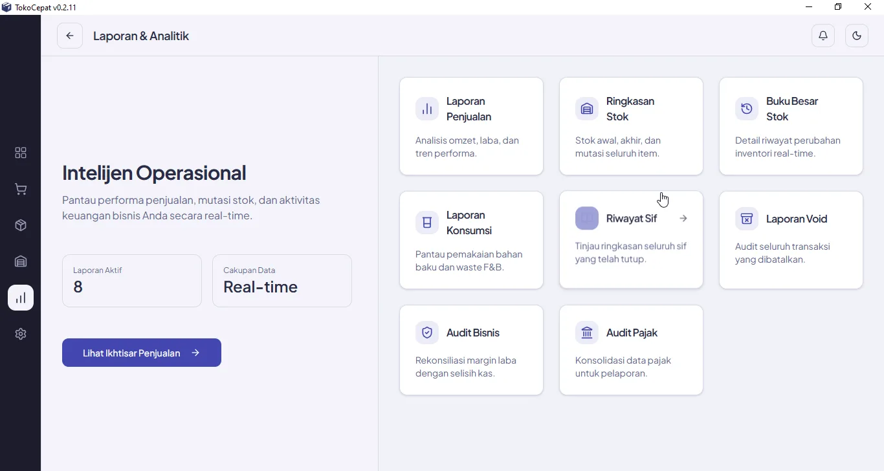The image size is (884, 471).
Task: Open the settings gear in sidebar
Action: [x=21, y=334]
